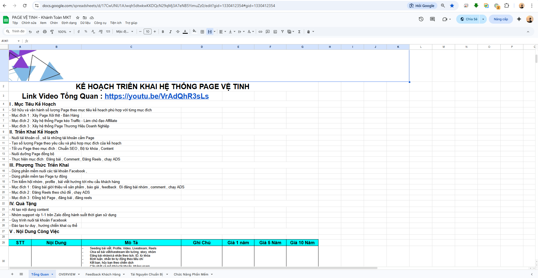Switch to the Feedback Khách Hàng tab
Image resolution: width=538 pixels, height=278 pixels.
tap(103, 274)
